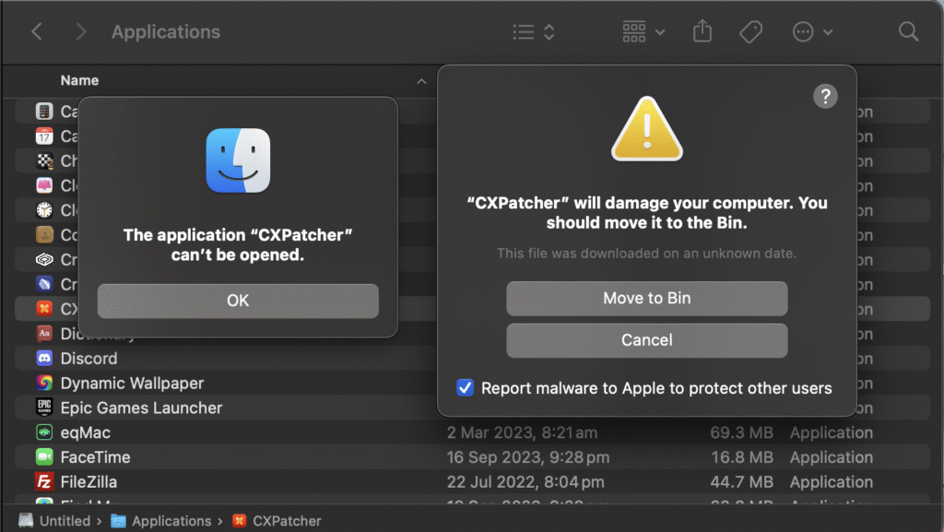Open the More actions ellipsis menu

tap(812, 32)
